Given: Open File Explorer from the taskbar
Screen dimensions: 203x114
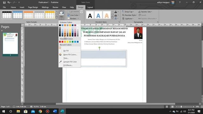Looking at the screenshot, I should pos(18,111).
